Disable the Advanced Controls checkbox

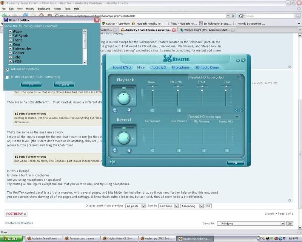pyautogui.click(x=7, y=70)
